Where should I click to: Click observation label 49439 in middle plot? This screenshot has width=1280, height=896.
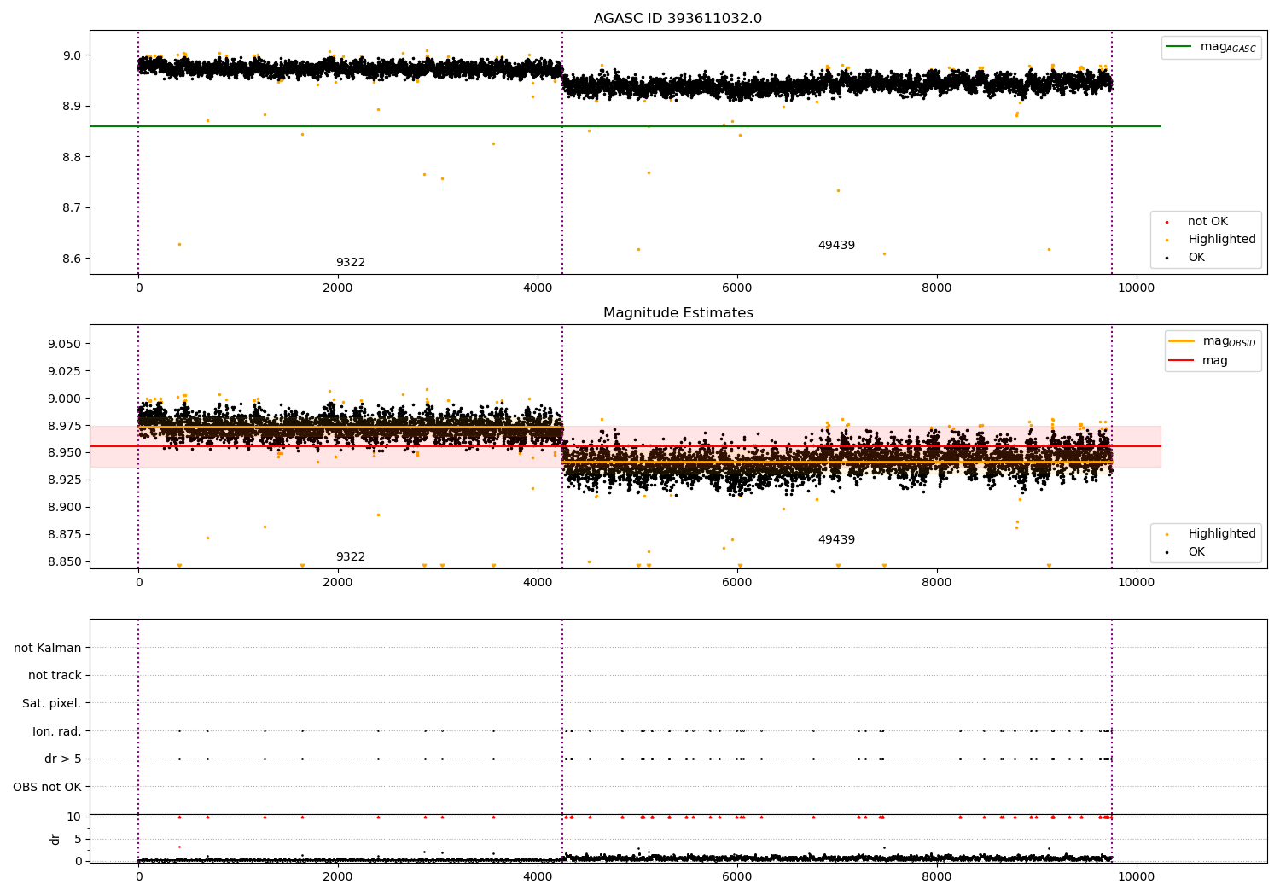(x=836, y=540)
